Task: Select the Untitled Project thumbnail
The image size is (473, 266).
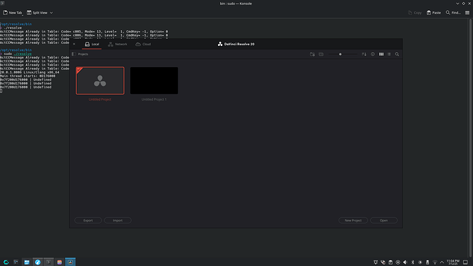Action: pos(100,80)
